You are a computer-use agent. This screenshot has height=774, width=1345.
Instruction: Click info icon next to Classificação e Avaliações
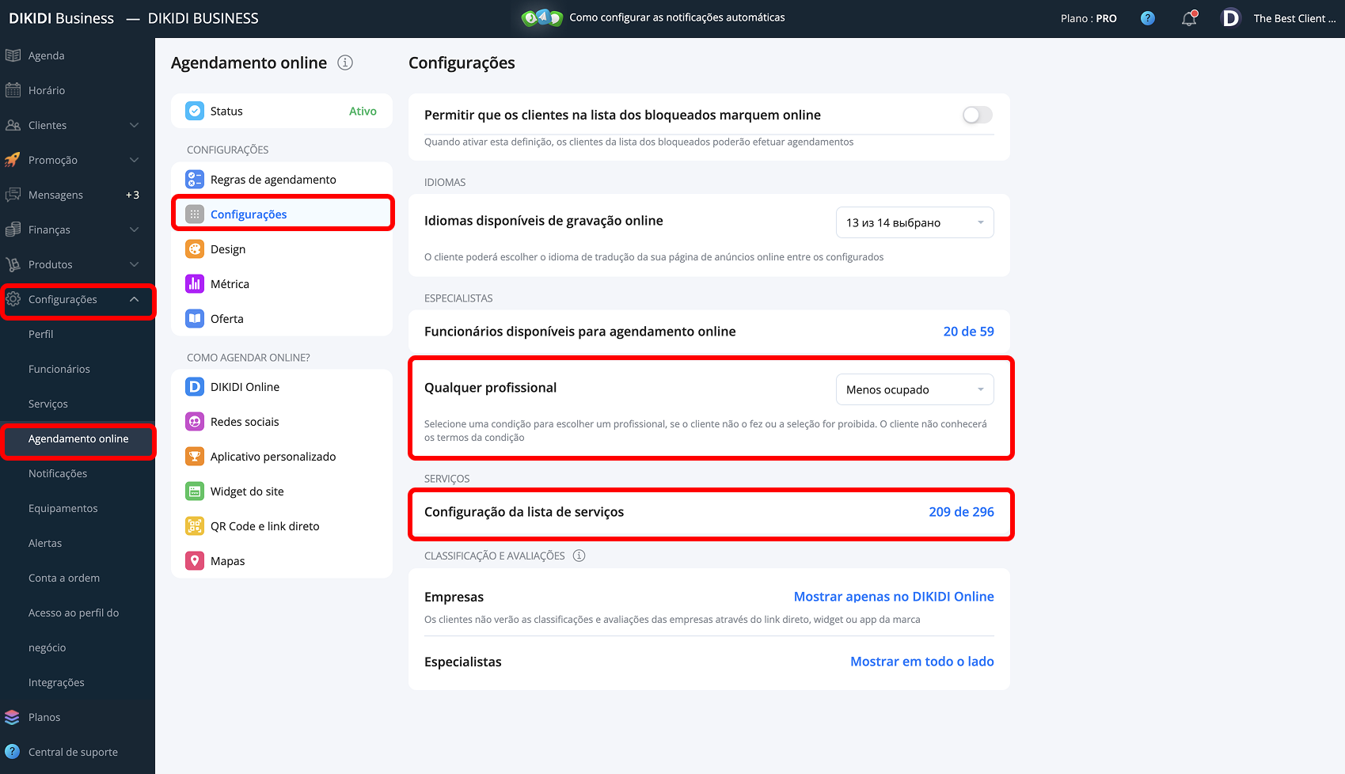click(579, 556)
